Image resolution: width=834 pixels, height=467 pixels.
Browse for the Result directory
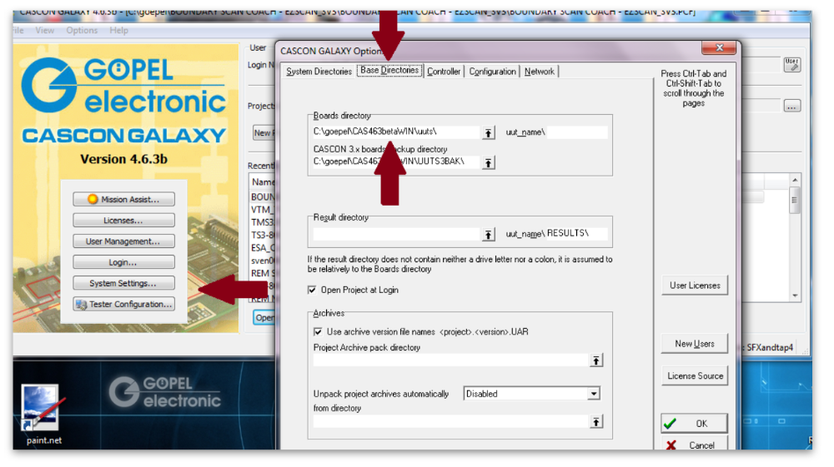click(488, 235)
